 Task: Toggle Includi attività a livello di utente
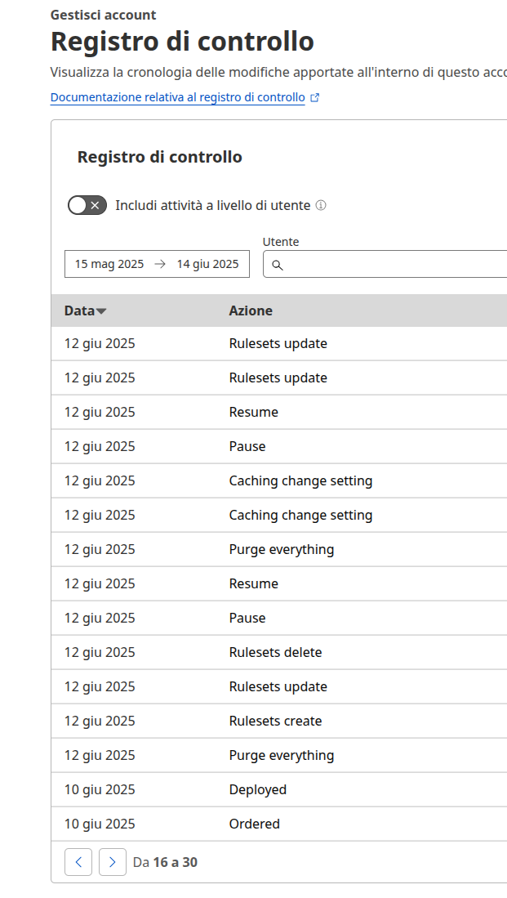[87, 205]
